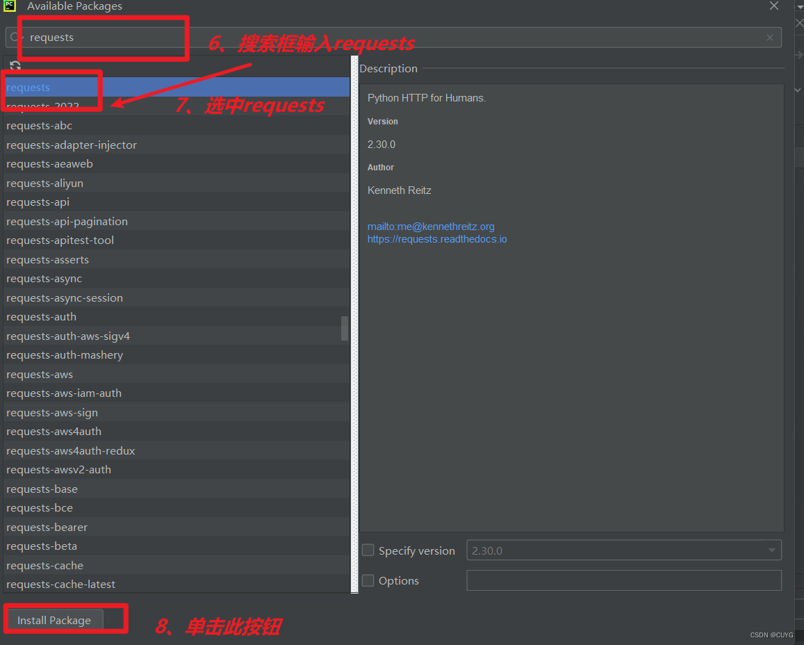The image size is (804, 645).
Task: Click the version value 2.30.0 in description
Action: [381, 145]
